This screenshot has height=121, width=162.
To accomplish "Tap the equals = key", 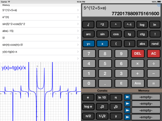I will point(154,83).
